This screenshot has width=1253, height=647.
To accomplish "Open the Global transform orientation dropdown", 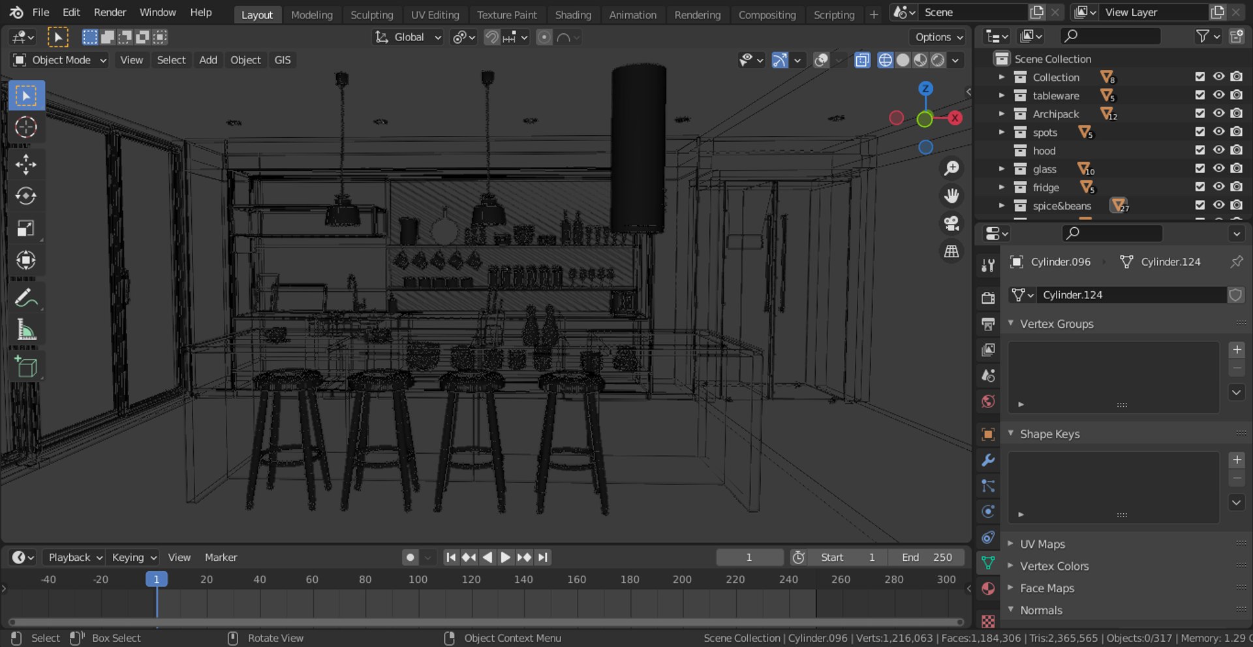I will click(408, 37).
